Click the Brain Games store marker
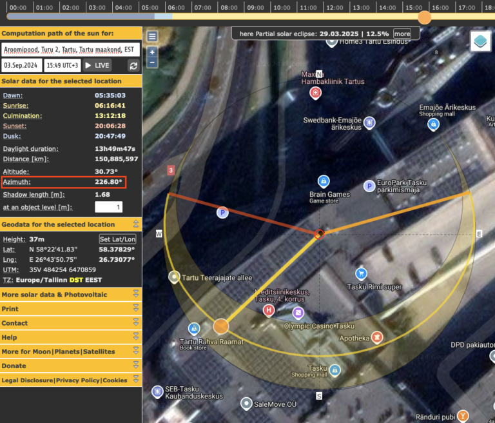 point(324,181)
